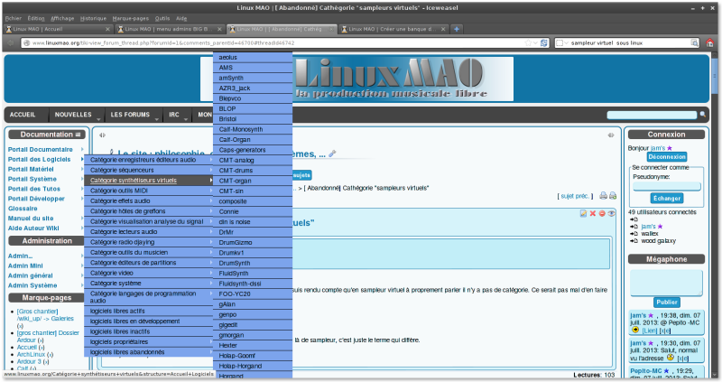
Task: Click the Mégaphone message text area
Action: click(666, 283)
